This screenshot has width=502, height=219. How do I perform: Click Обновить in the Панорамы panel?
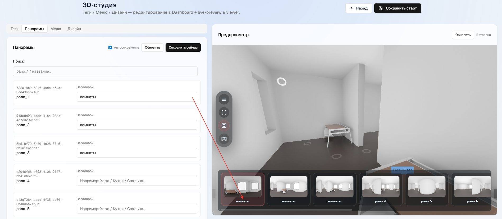click(152, 47)
